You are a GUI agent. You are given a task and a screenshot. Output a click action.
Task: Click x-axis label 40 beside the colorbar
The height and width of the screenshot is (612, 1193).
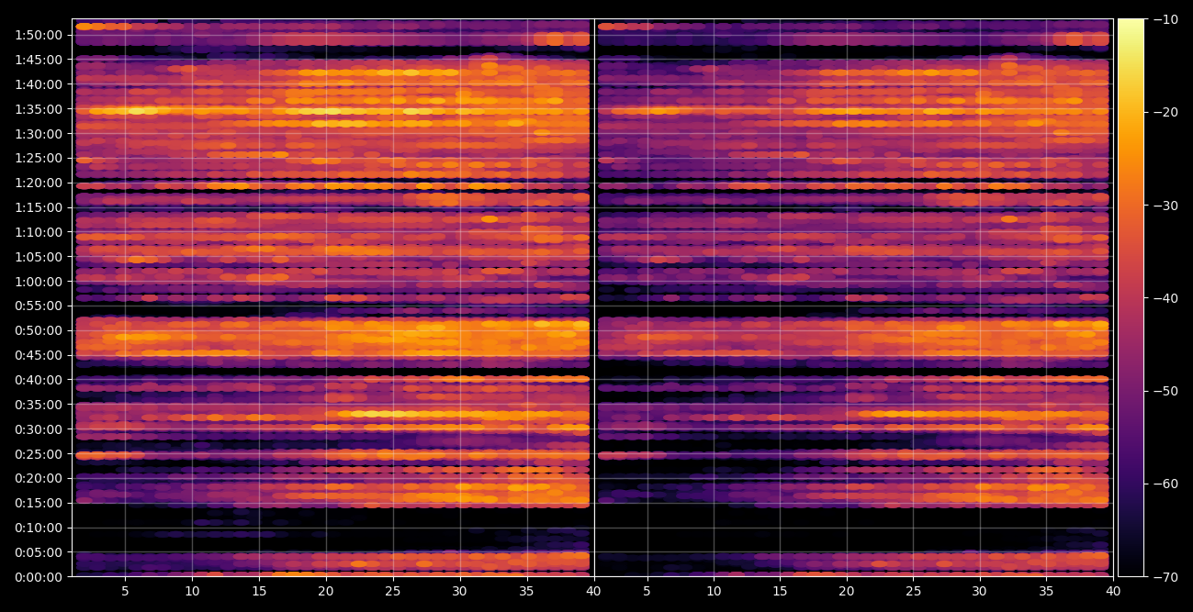1113,592
